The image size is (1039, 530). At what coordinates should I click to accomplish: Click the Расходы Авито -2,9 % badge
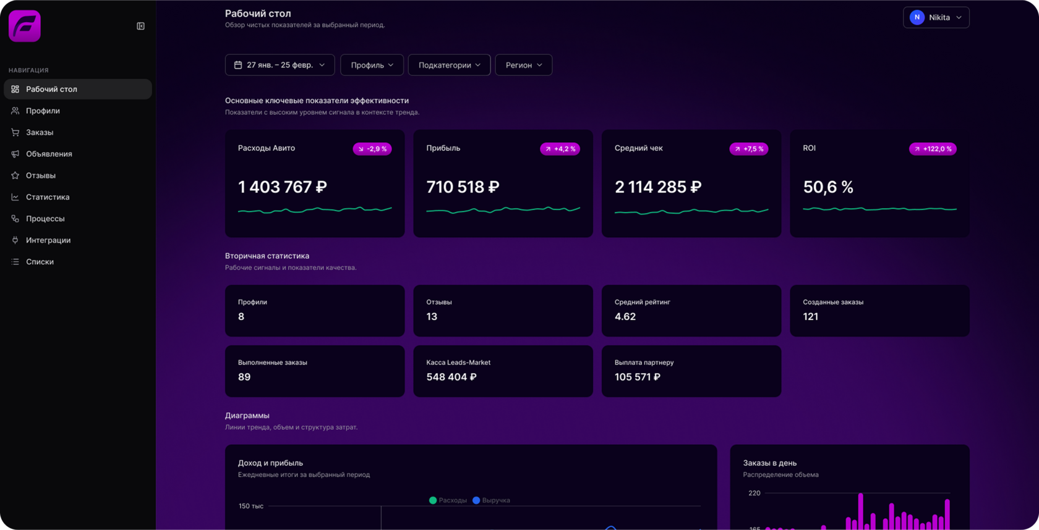coord(372,149)
